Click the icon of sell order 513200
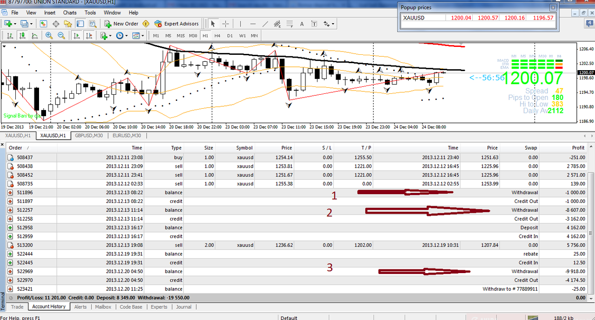Image resolution: width=595 pixels, height=320 pixels. 11,245
